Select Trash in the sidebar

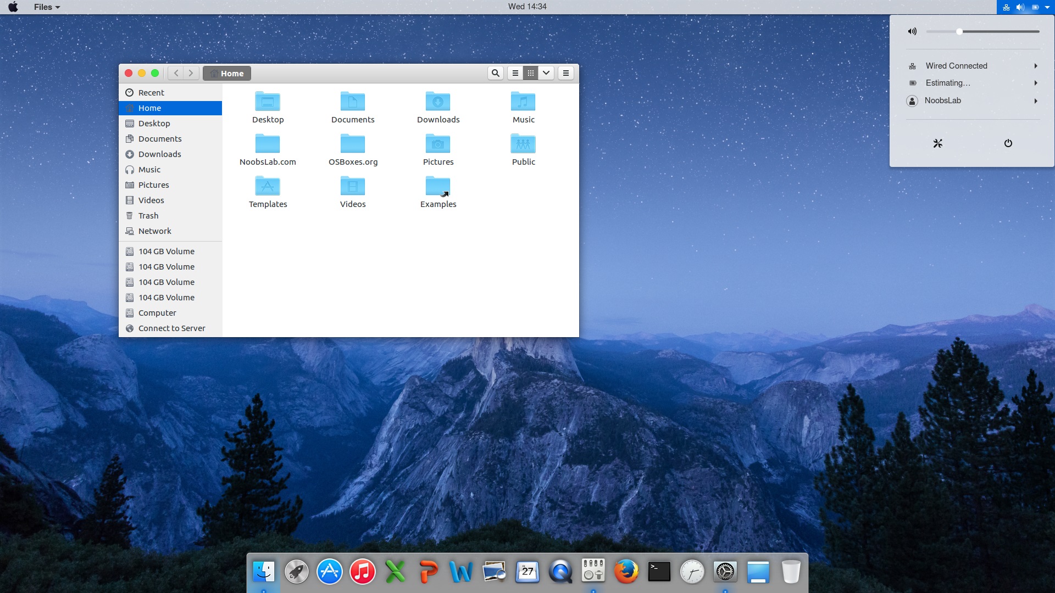click(x=148, y=216)
